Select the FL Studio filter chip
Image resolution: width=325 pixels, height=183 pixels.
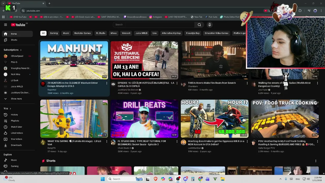(101, 33)
